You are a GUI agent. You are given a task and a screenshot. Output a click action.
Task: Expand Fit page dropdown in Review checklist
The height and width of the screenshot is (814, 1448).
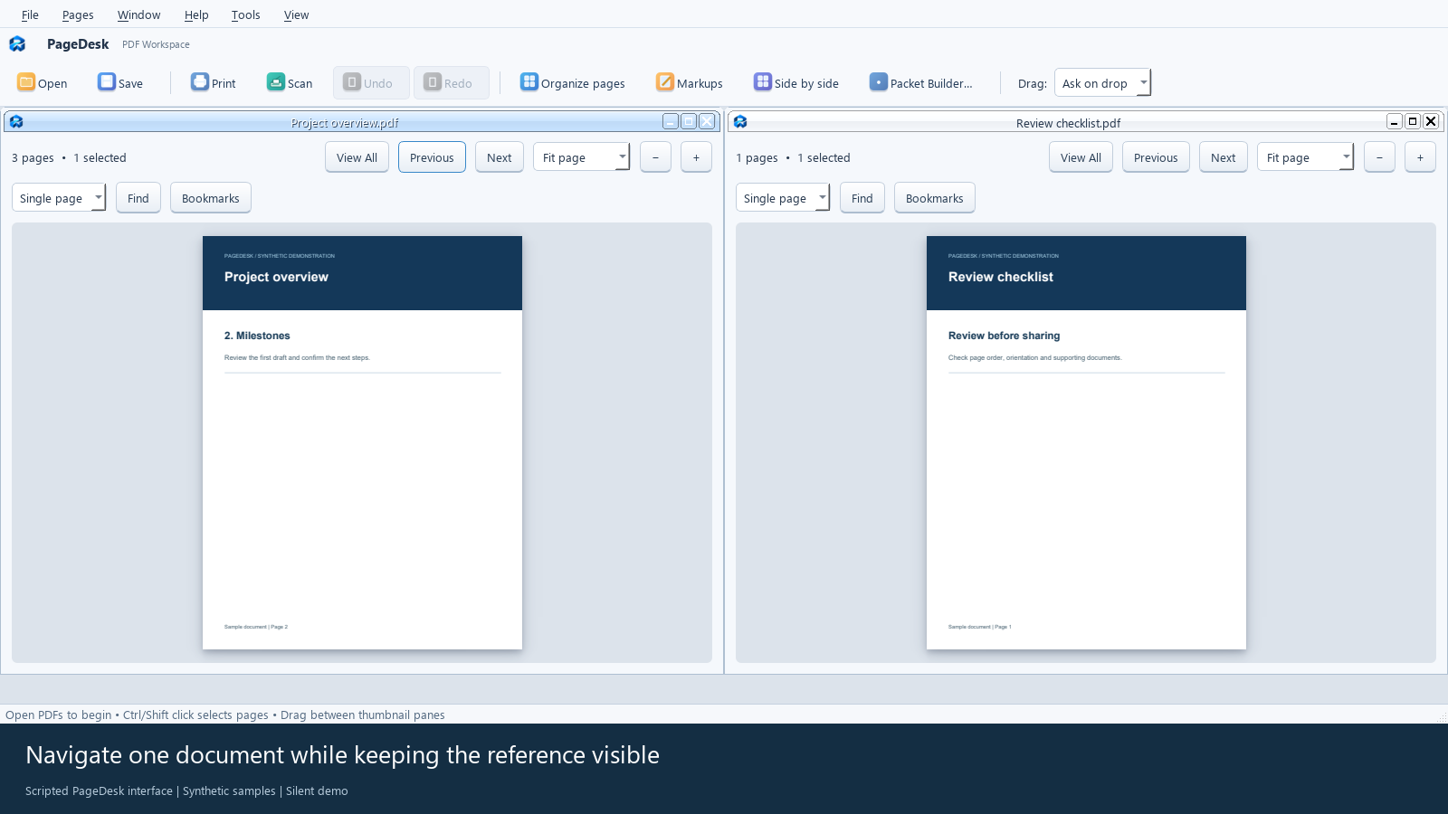[1305, 157]
